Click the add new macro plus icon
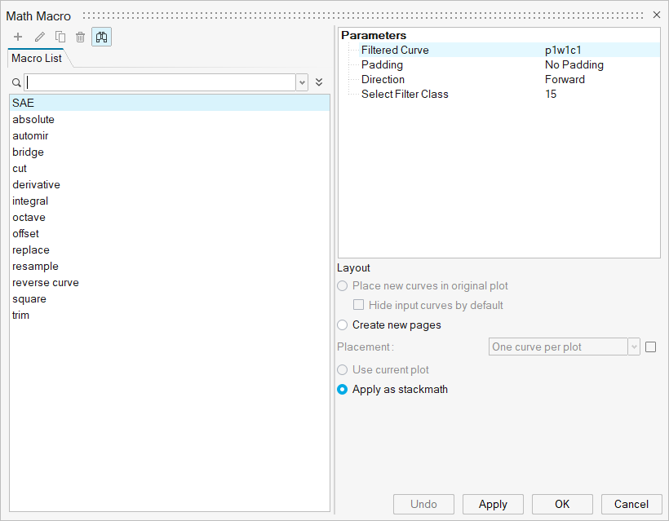The height and width of the screenshot is (521, 669). [x=18, y=37]
